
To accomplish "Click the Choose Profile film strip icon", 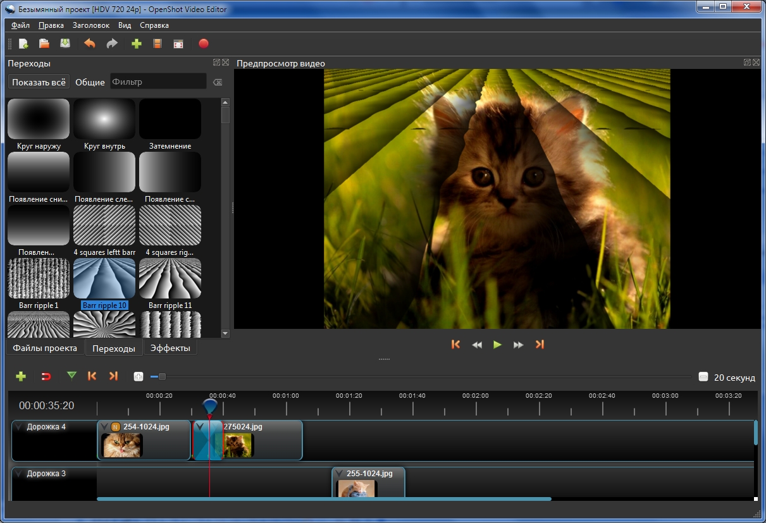I will coord(158,44).
